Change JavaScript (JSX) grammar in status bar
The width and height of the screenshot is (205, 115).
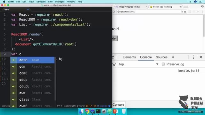70,106
